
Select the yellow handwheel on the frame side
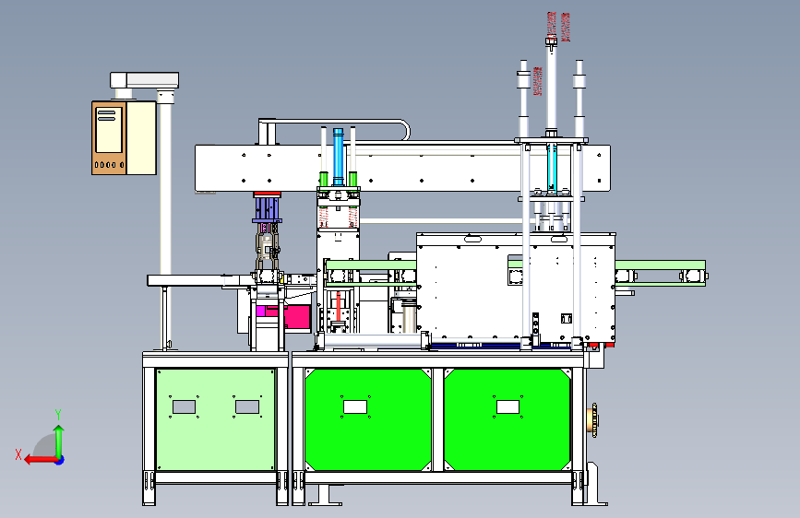pyautogui.click(x=594, y=420)
